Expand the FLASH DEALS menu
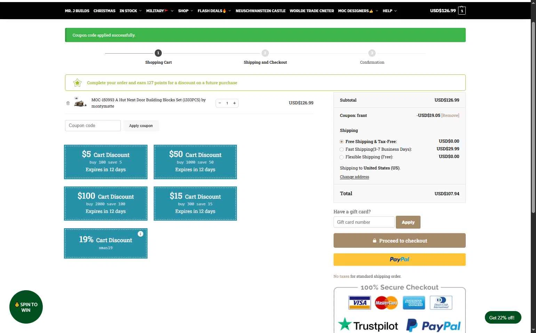 (x=214, y=11)
